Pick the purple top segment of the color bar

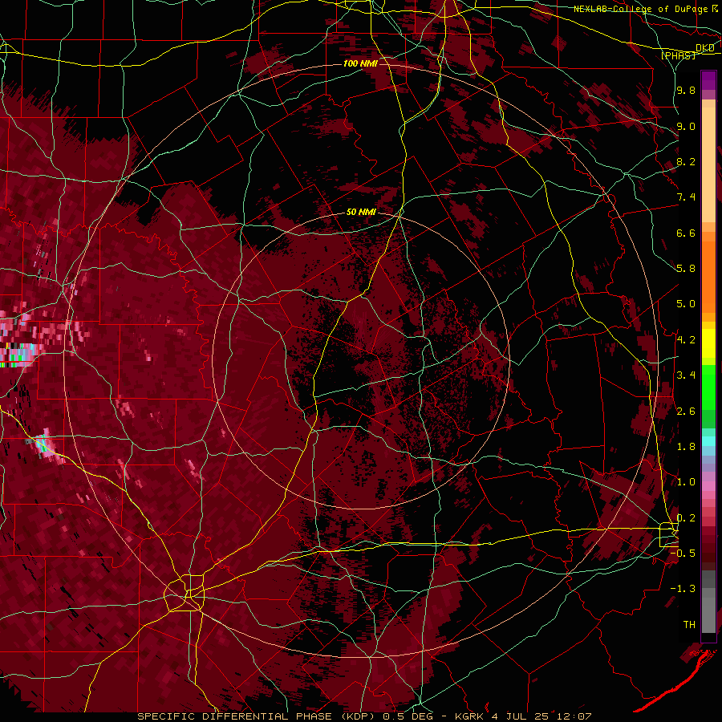tap(708, 80)
